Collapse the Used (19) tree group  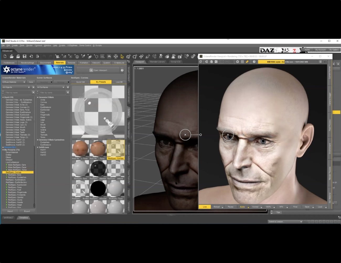pos(3,97)
